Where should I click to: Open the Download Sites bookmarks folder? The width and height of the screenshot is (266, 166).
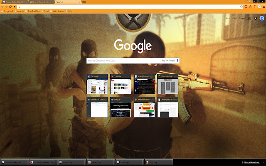(x=32, y=11)
